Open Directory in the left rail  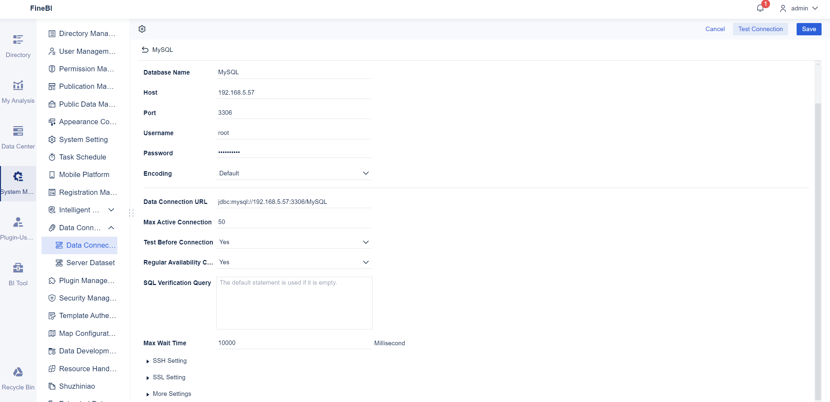(18, 46)
